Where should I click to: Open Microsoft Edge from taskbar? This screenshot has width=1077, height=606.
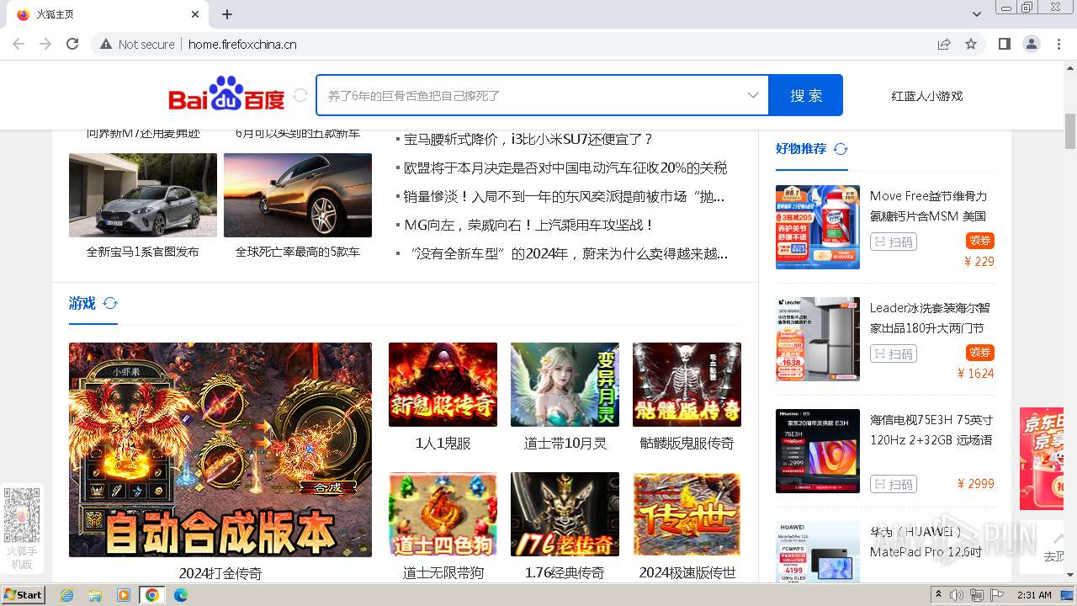click(x=181, y=595)
